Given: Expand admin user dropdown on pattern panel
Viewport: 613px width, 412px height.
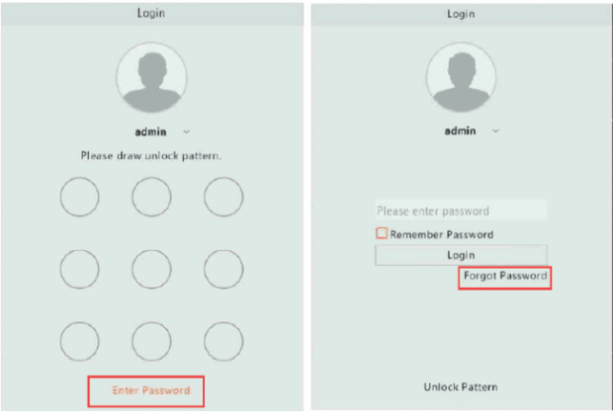Looking at the screenshot, I should coord(187,132).
